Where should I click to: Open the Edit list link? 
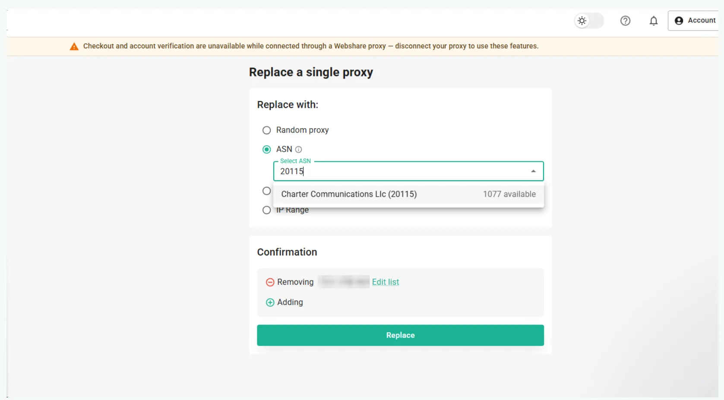click(386, 282)
